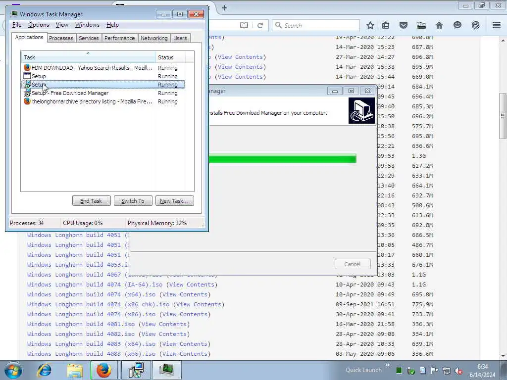The image size is (507, 380).
Task: Click the Pocket icon in Firefox toolbar
Action: 403,25
